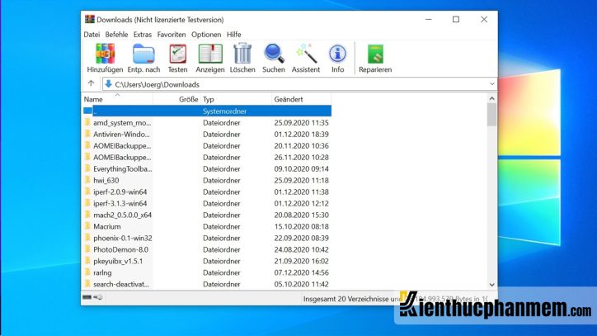Click the Entp. nach folder icon
The width and height of the screenshot is (597, 336).
143,54
